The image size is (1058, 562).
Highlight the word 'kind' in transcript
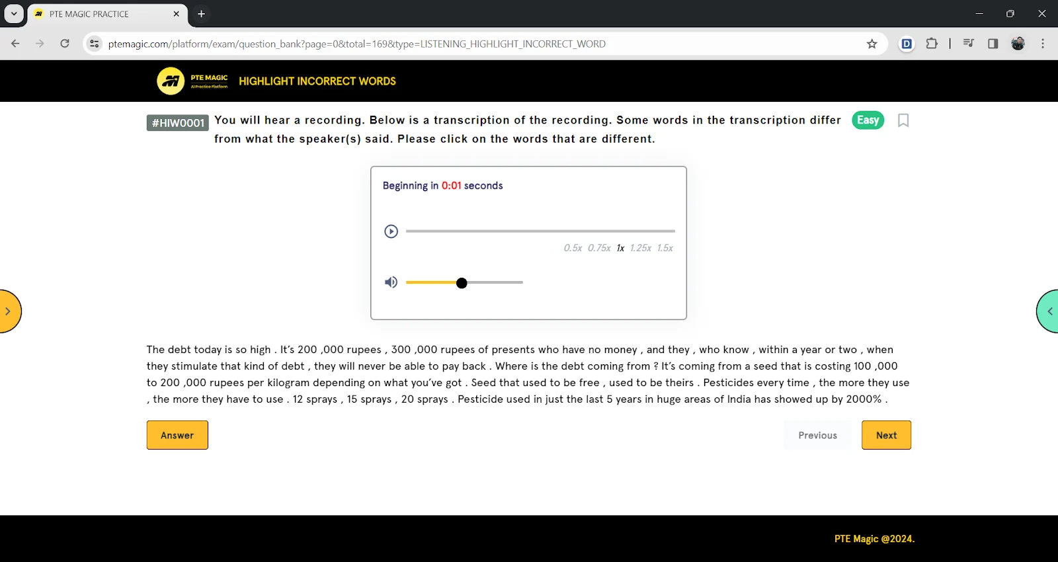tap(255, 366)
